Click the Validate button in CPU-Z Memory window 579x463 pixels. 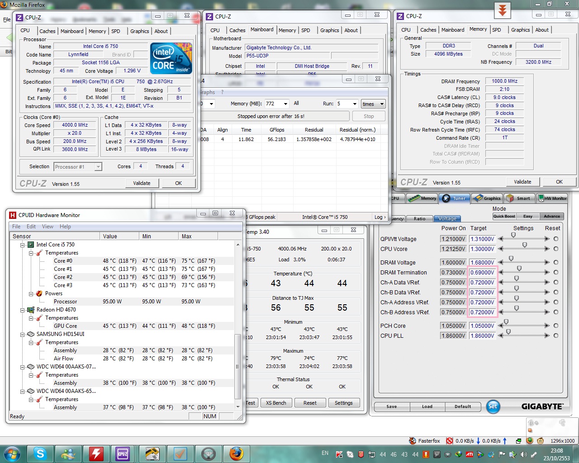(522, 182)
